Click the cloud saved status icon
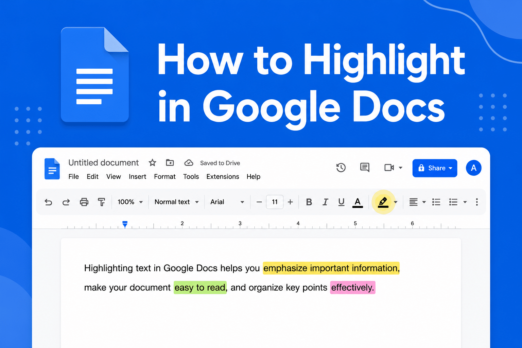The width and height of the screenshot is (522, 348). pos(189,163)
